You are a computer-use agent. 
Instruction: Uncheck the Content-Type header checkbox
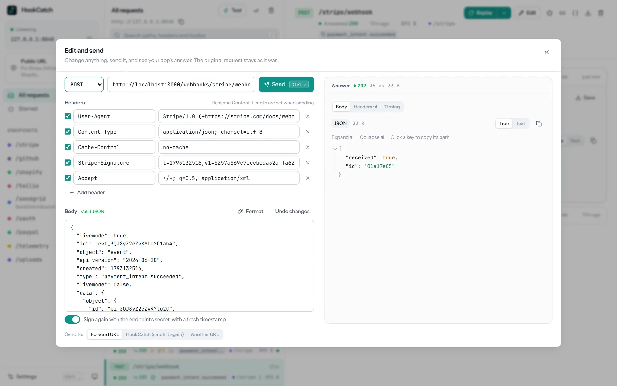(x=68, y=132)
